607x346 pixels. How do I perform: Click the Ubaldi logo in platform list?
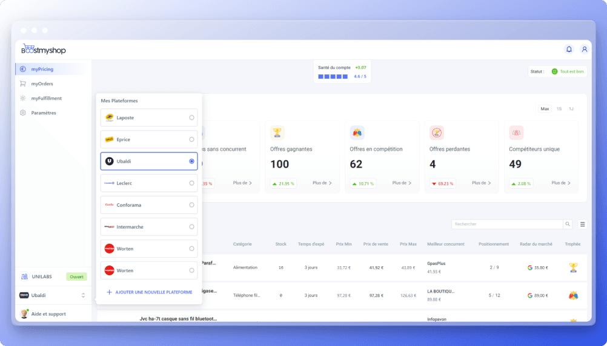109,162
